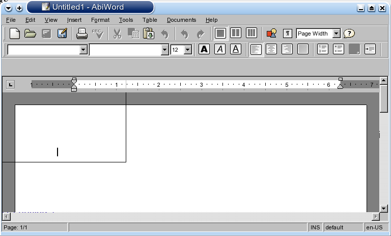391x236 pixels.
Task: Click the right indent marker on the ruler
Action: pos(341,85)
